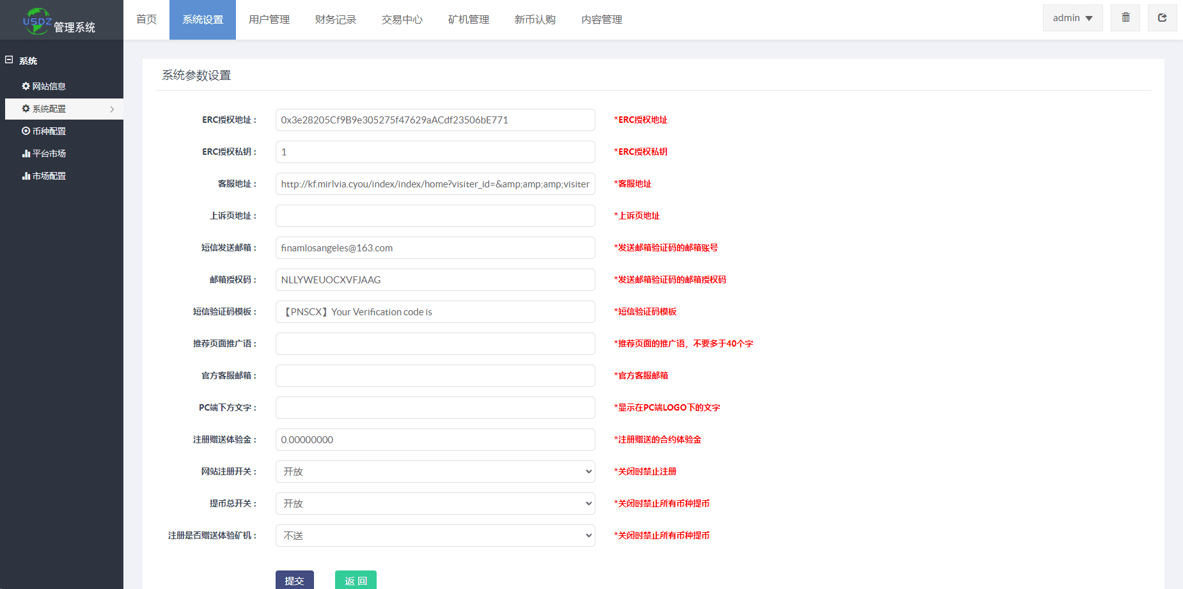Viewport: 1183px width, 589px height.
Task: Open the 网站注册开关 dropdown
Action: (x=435, y=471)
